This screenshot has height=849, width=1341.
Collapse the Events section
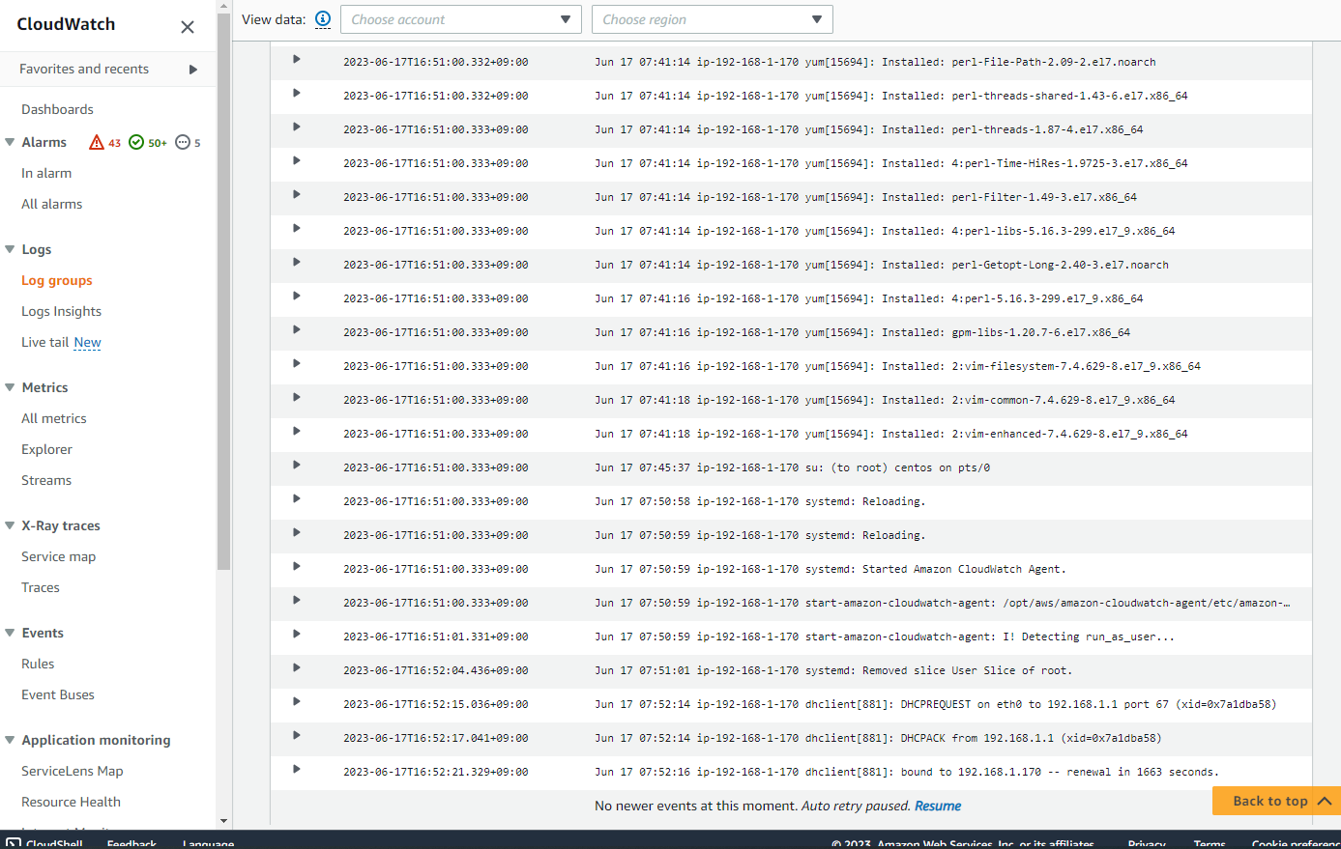pos(10,633)
